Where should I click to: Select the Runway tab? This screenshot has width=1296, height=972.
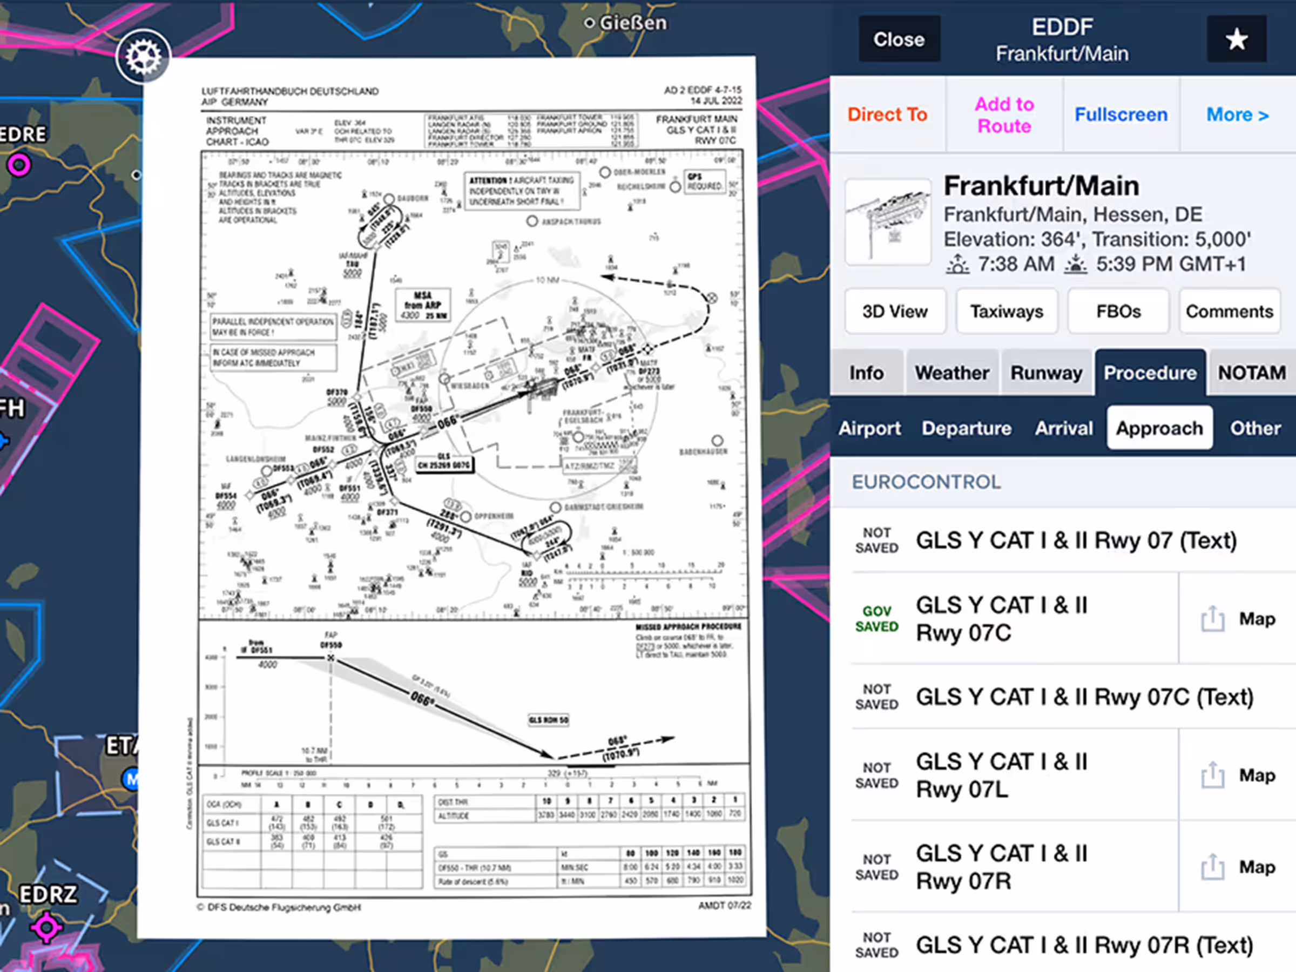pos(1046,373)
